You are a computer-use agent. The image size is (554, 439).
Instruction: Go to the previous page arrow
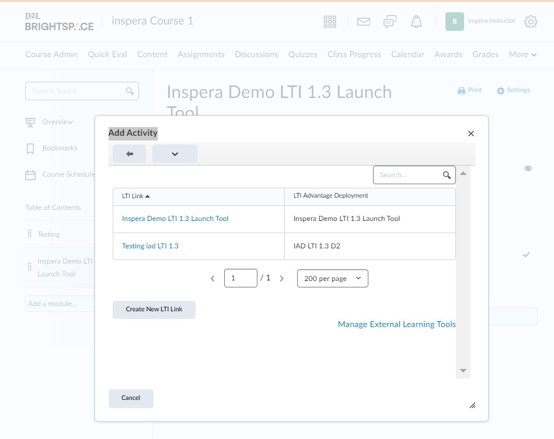click(x=212, y=279)
